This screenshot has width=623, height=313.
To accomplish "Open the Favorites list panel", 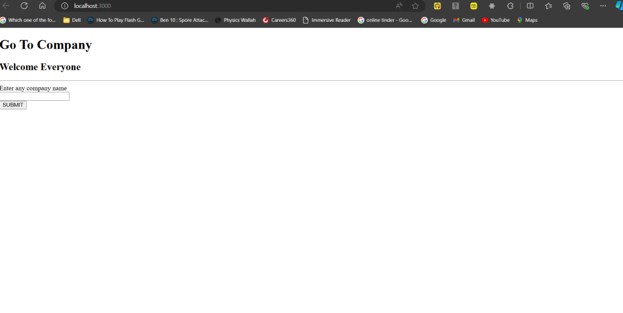I will [548, 5].
